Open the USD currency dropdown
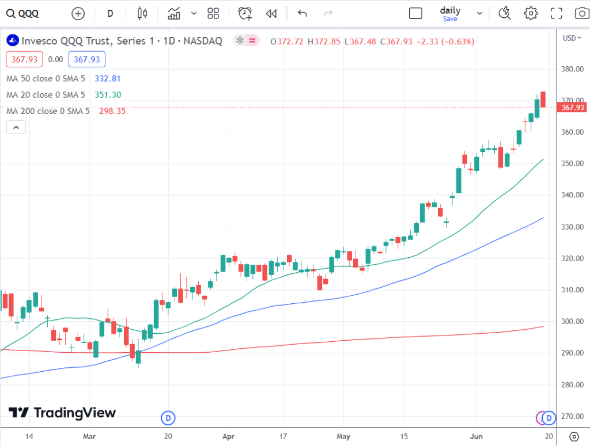 tap(570, 38)
